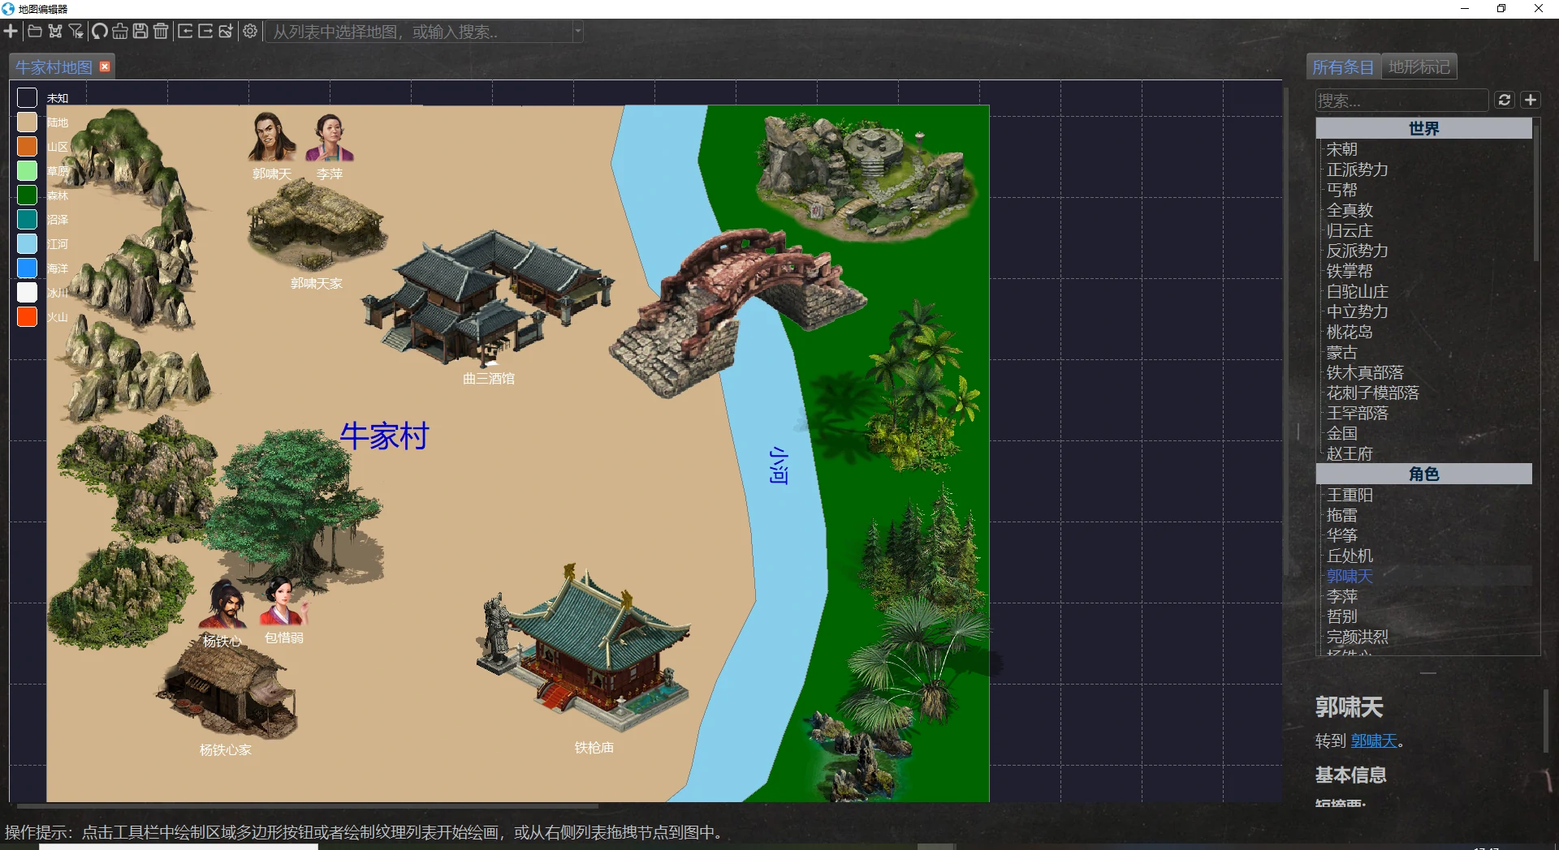This screenshot has height=850, width=1559.
Task: Click the open folder icon in the toolbar
Action: pos(35,32)
